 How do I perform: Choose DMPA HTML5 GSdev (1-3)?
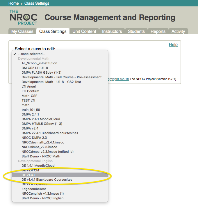coord(60,124)
